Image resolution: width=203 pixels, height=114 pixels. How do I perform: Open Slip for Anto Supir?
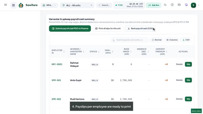point(188,80)
